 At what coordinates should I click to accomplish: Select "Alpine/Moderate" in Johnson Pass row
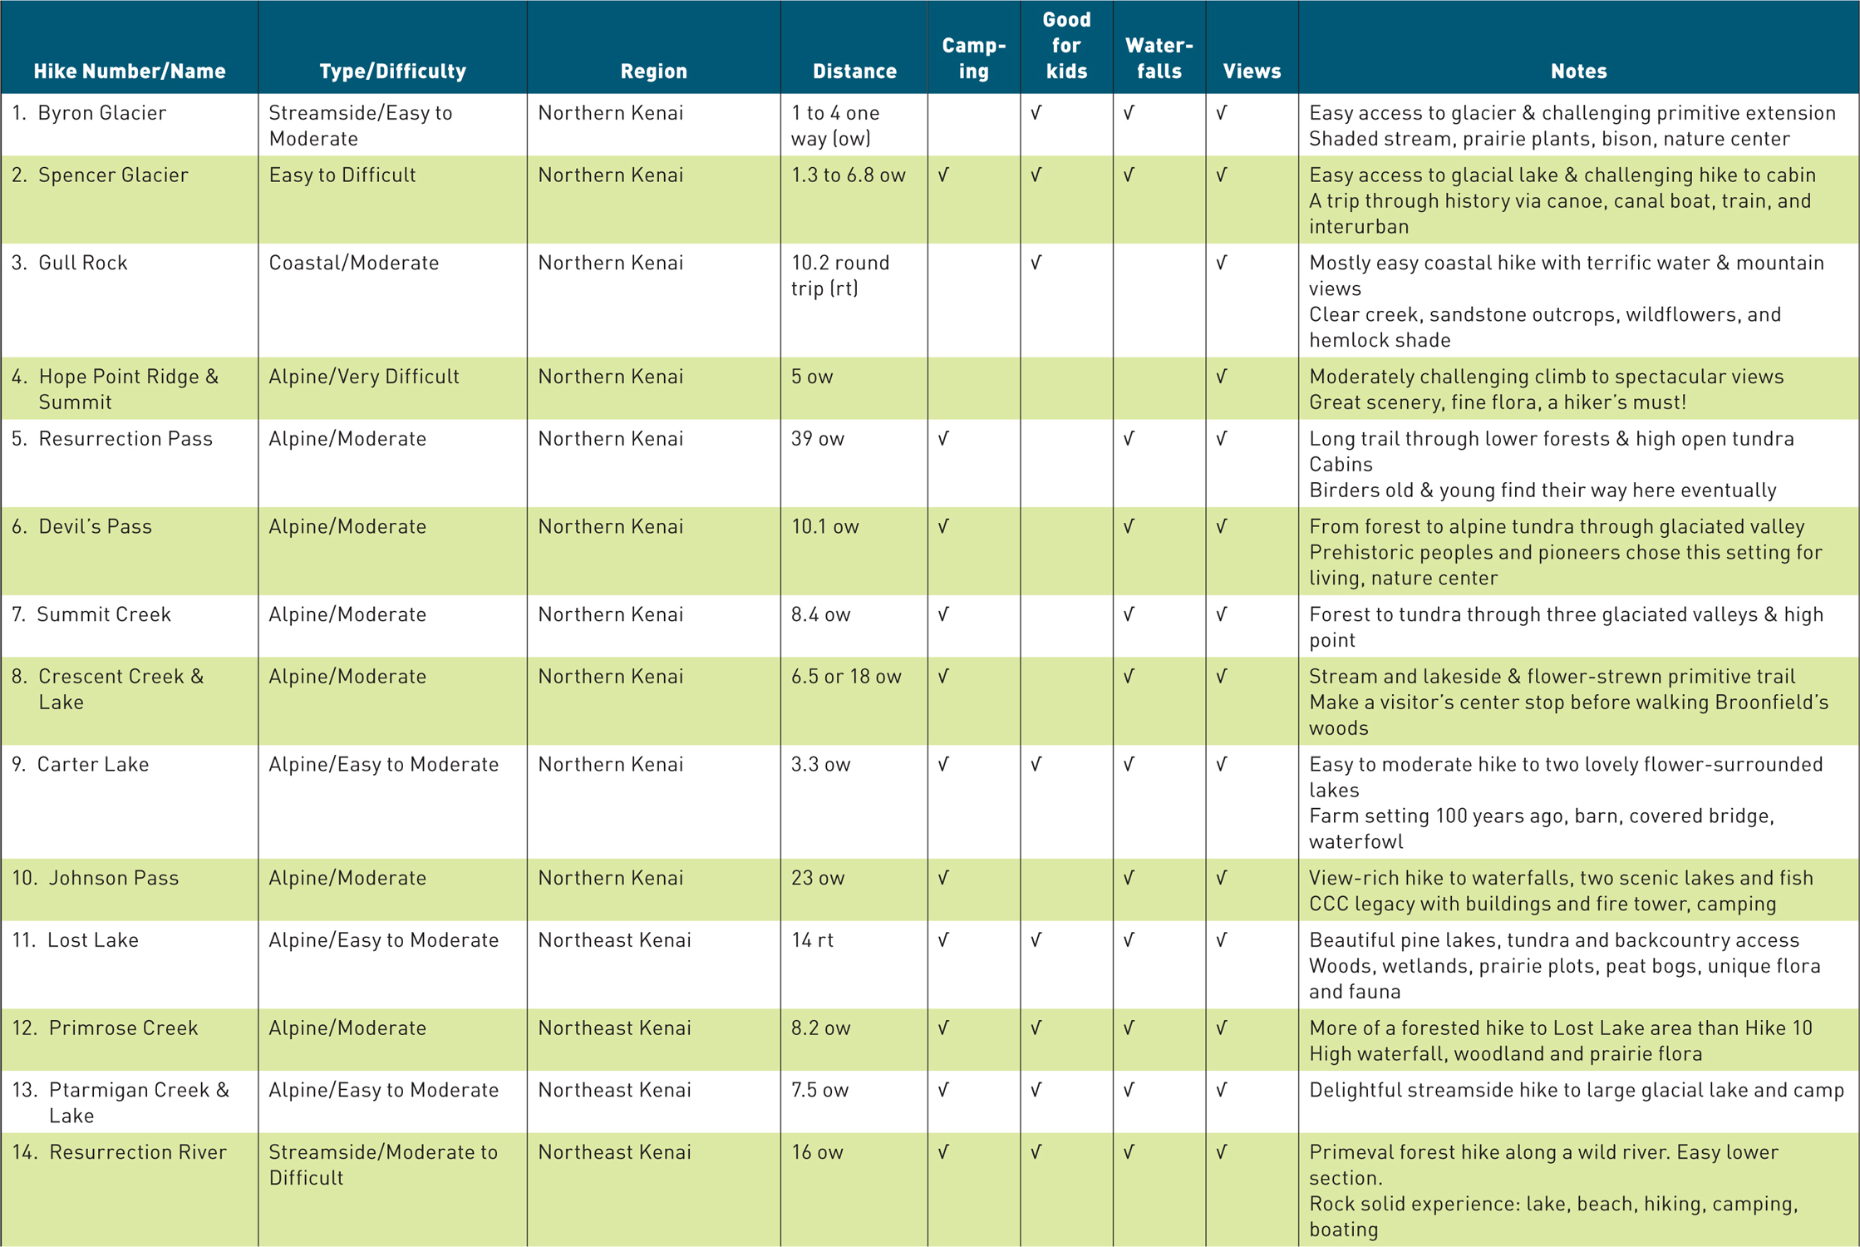pos(347,878)
